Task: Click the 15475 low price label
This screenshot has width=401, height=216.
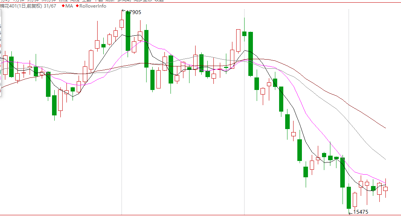Action: coord(361,212)
